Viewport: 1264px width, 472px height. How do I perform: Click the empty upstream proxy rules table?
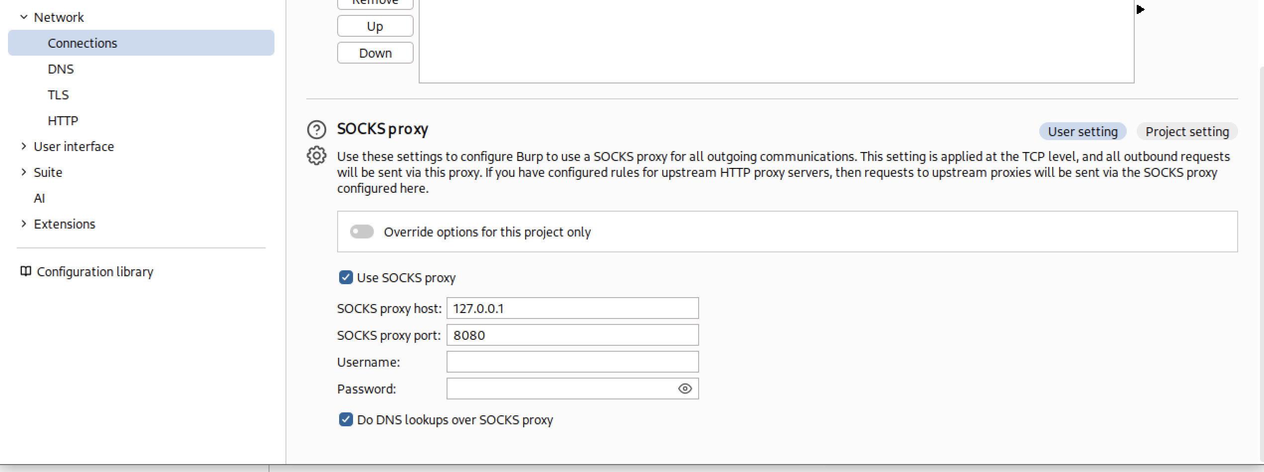[776, 41]
